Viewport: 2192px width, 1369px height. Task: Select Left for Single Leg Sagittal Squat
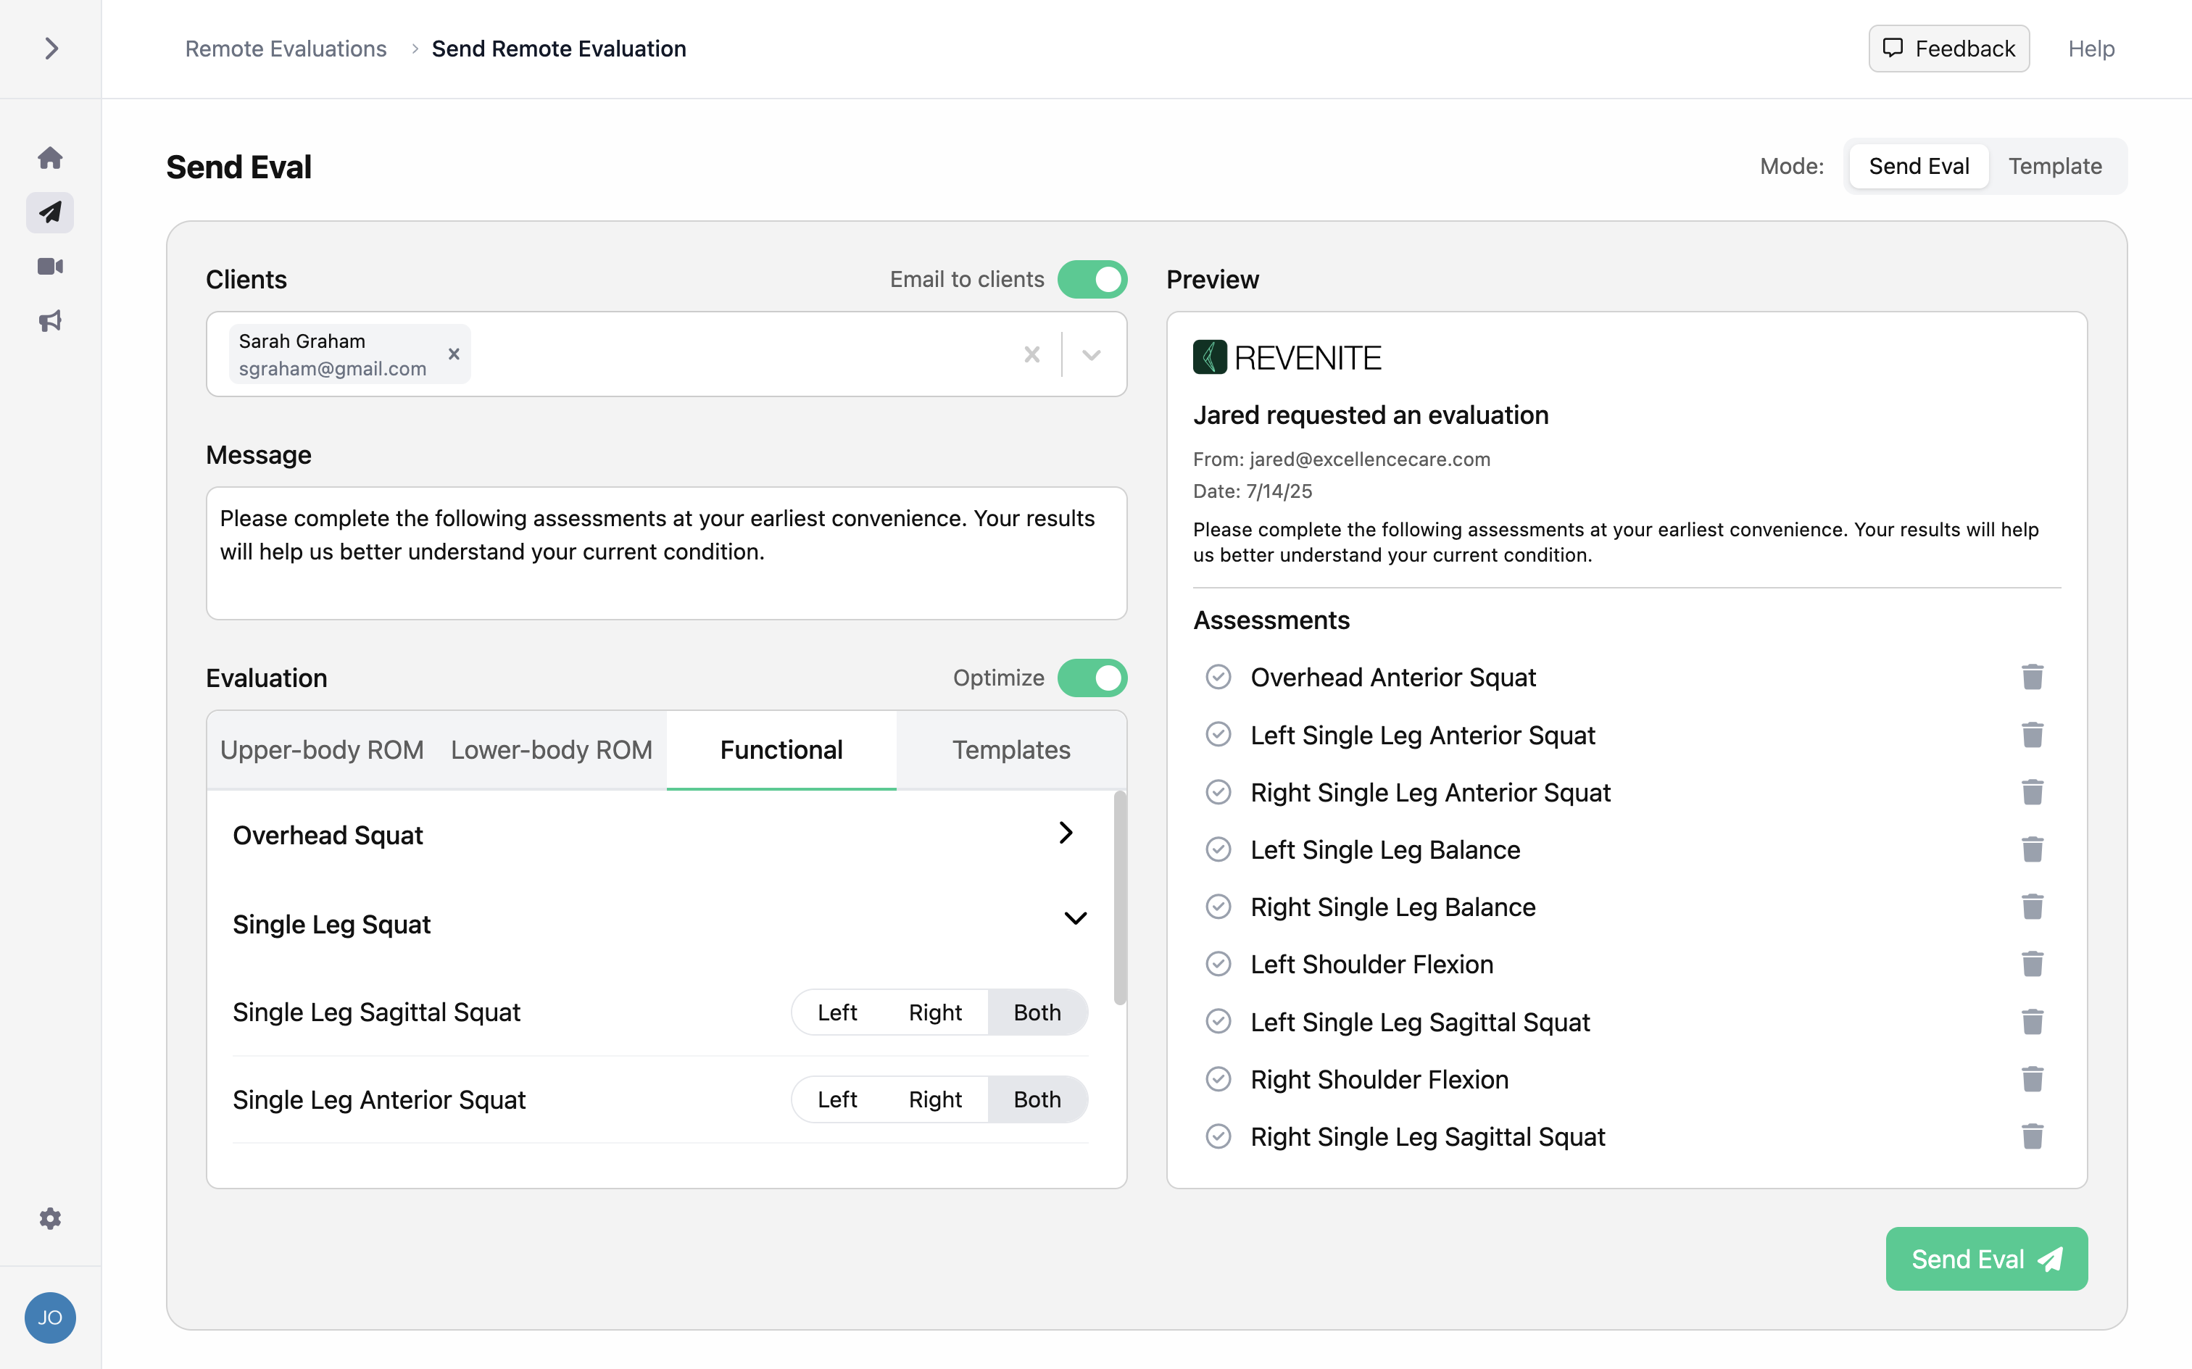coord(836,1012)
